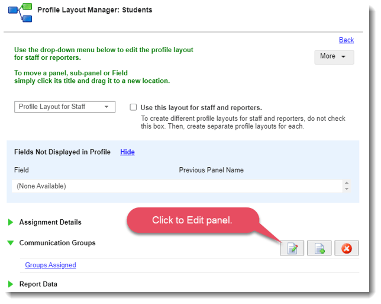Expand the Report Data panel arrow
This screenshot has height=304, width=381.
click(x=11, y=284)
